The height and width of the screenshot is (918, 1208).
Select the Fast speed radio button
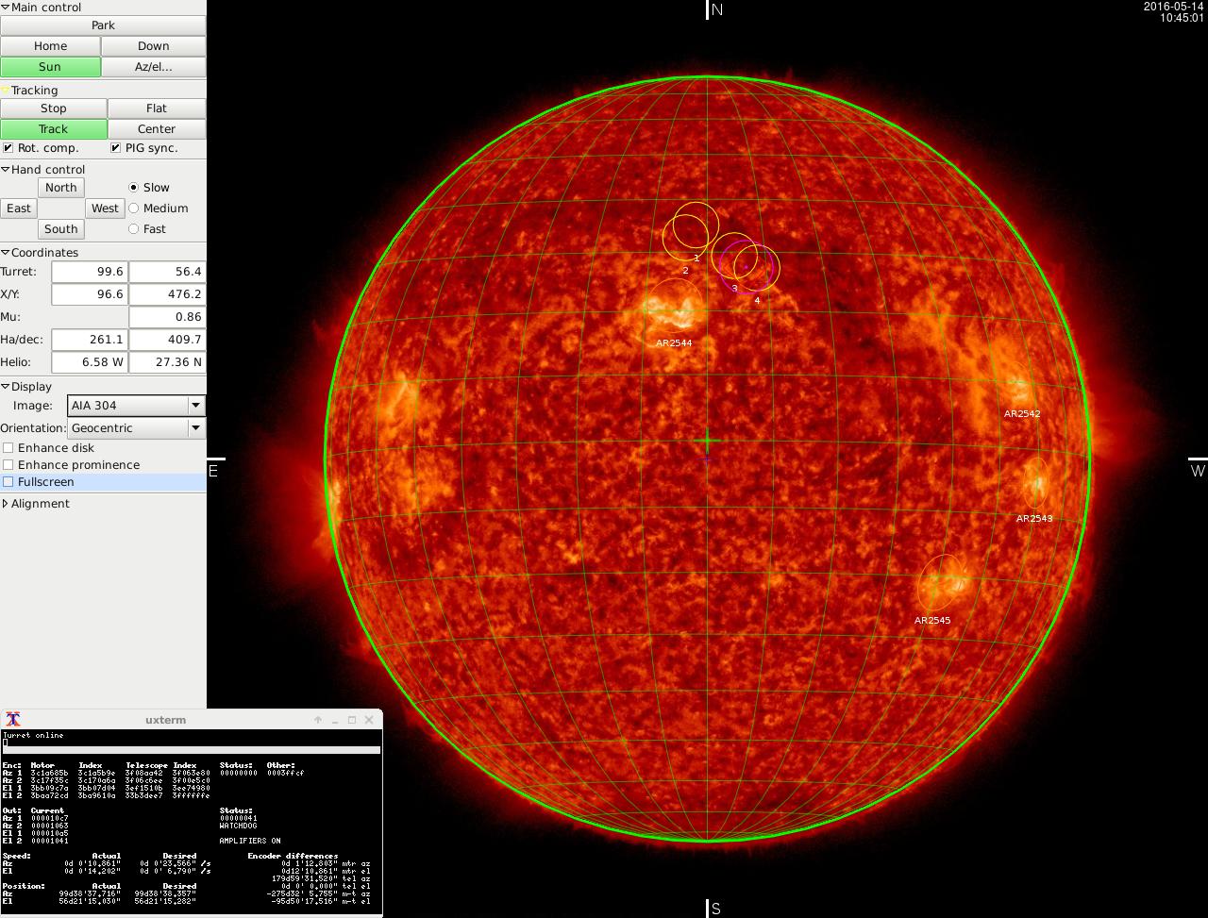tap(133, 229)
